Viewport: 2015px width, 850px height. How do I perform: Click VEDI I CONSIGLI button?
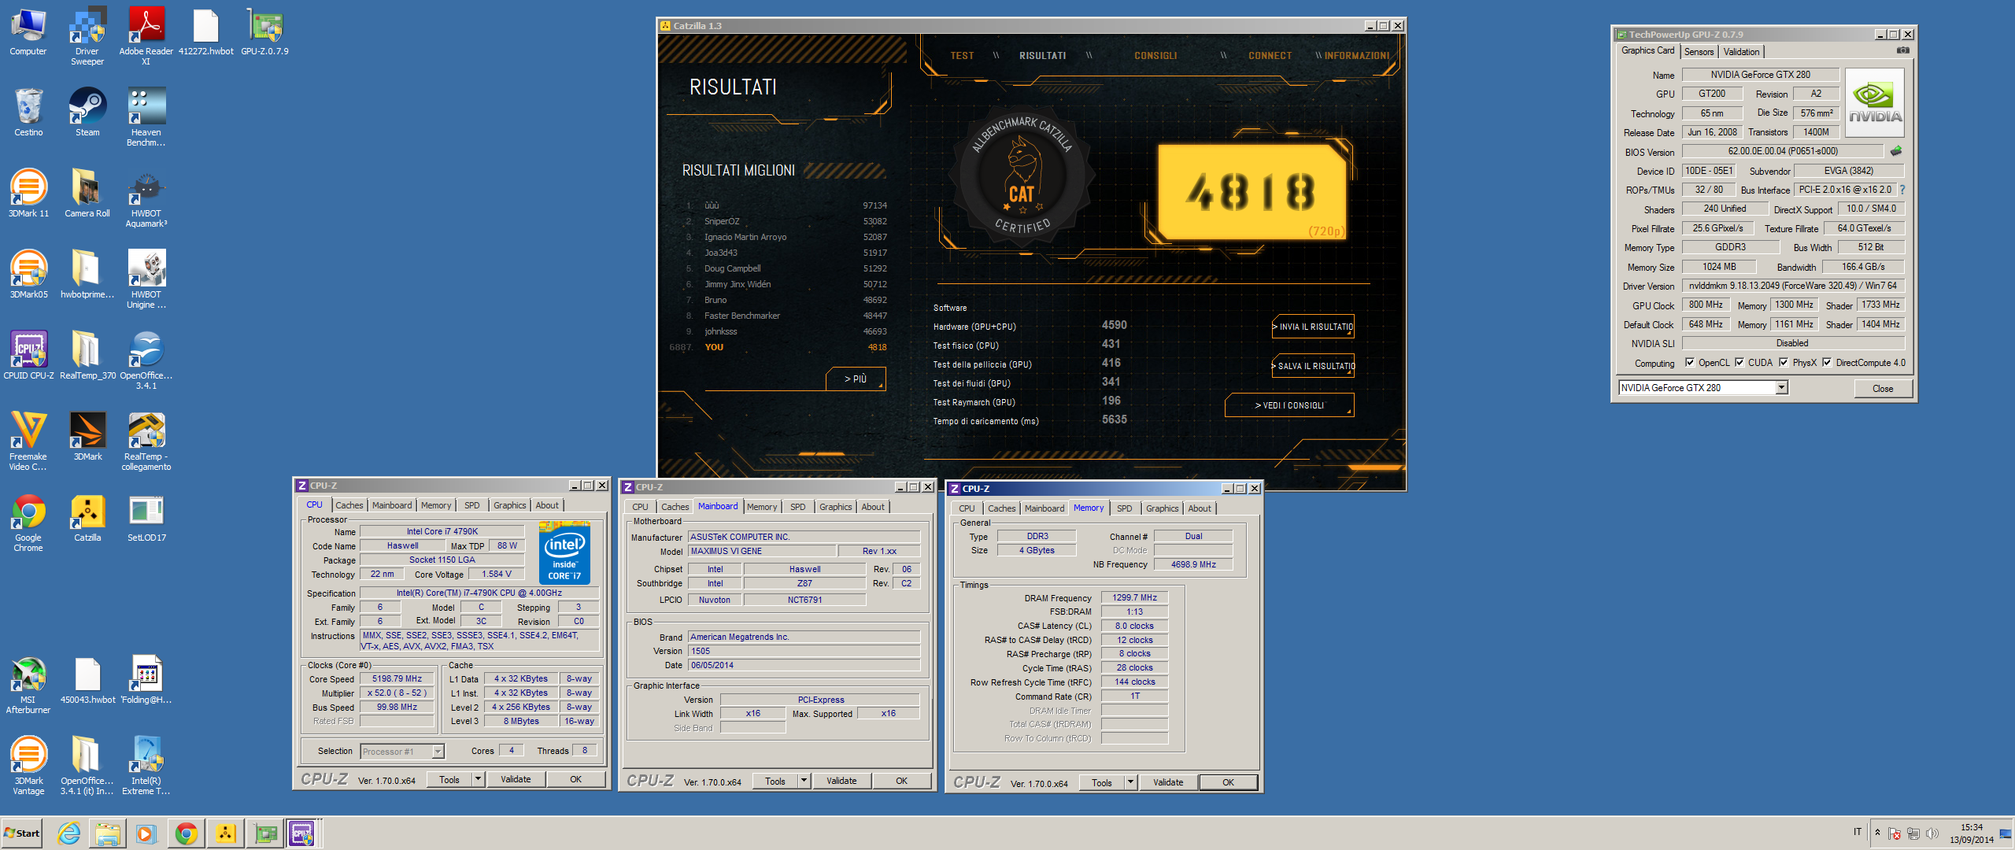pos(1289,405)
